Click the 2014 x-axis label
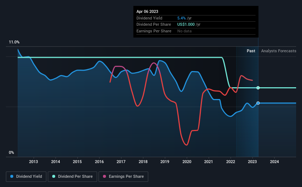 [56, 162]
